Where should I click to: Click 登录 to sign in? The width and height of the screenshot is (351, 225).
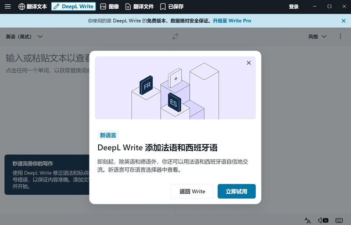coord(294,7)
